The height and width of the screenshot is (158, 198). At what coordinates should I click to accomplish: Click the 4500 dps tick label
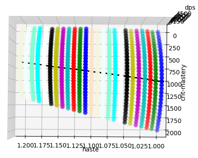(184, 14)
